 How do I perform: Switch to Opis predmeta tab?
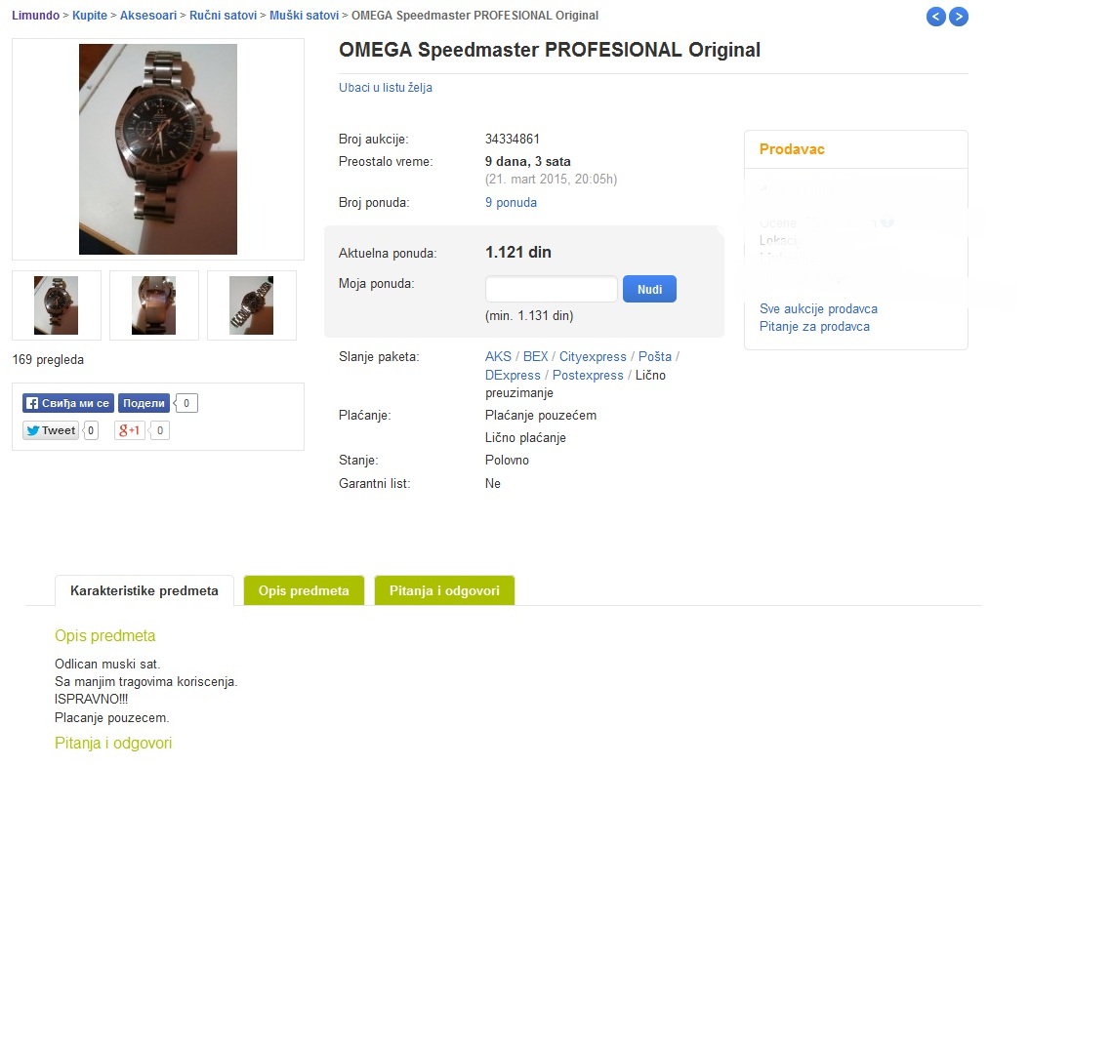tap(304, 590)
